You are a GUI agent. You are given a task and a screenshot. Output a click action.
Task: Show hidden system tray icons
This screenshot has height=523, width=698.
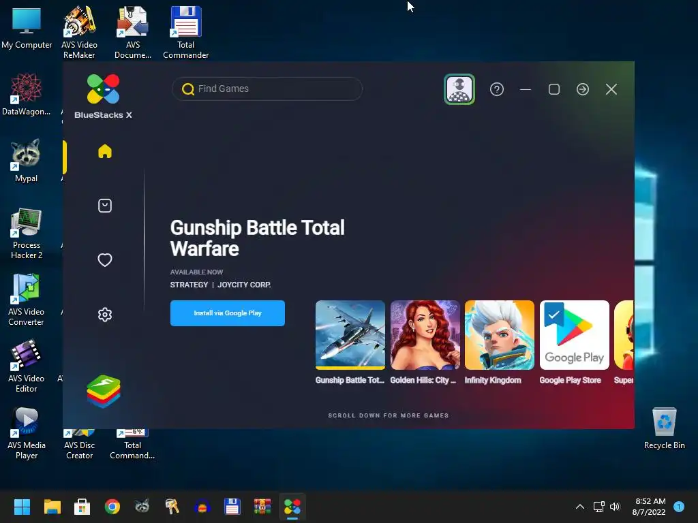coord(580,507)
